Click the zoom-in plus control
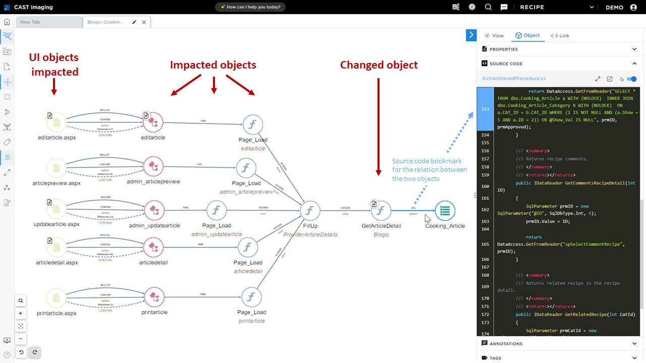 [x=21, y=313]
